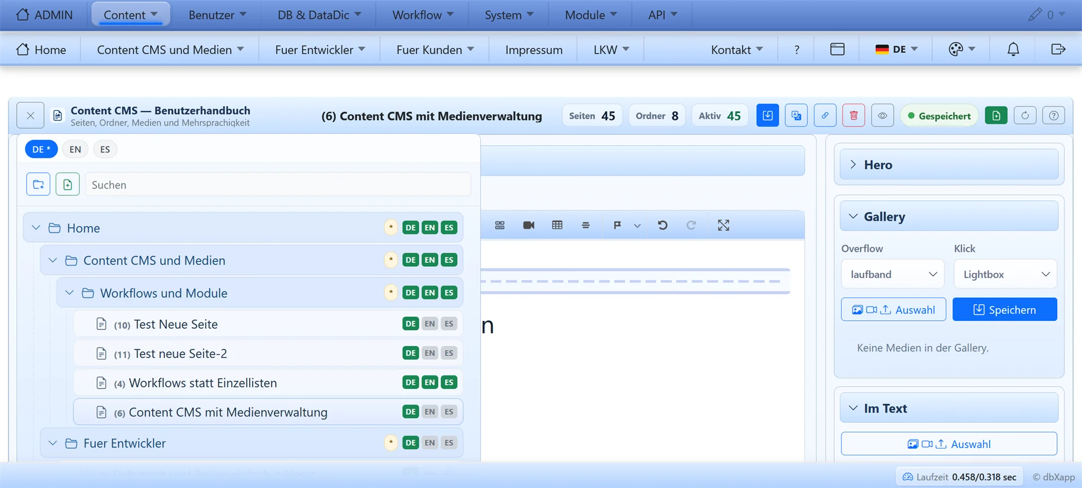Click the red trash delete icon

pyautogui.click(x=854, y=115)
